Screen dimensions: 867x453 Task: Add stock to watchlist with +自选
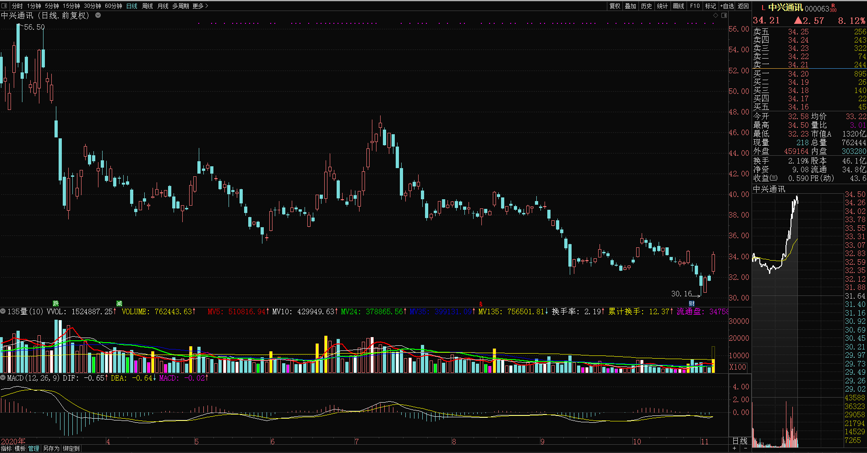click(727, 6)
